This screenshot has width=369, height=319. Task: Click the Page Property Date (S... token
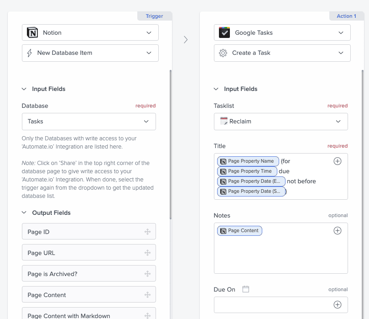[251, 191]
